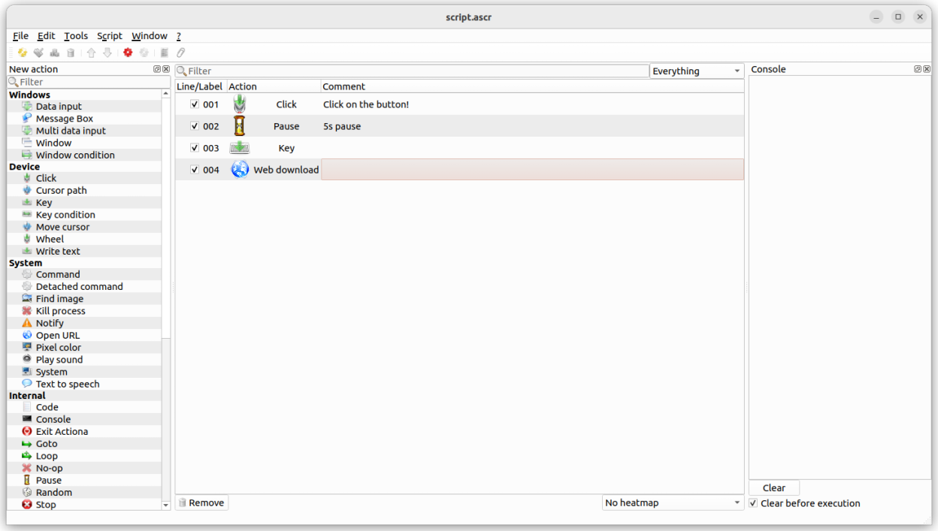This screenshot has height=531, width=938.
Task: Click the hourglass Pause icon in row 002
Action: point(240,126)
